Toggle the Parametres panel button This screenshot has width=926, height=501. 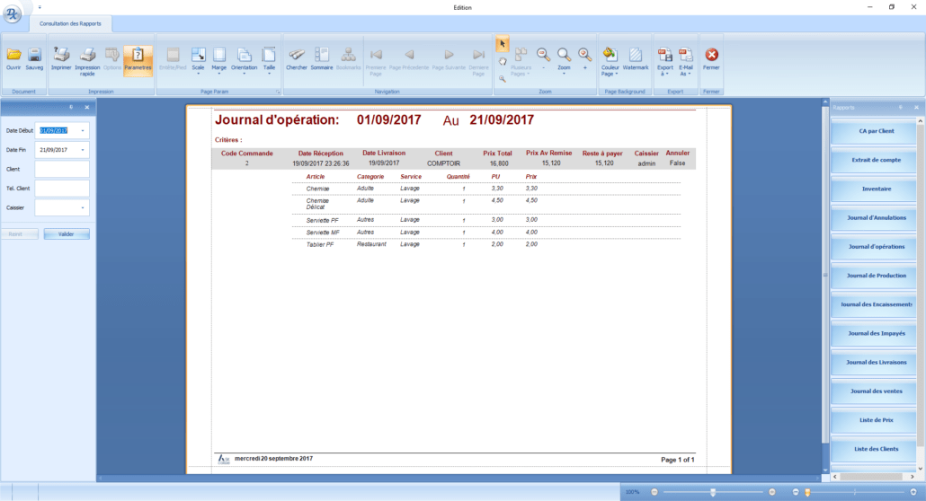click(x=138, y=59)
